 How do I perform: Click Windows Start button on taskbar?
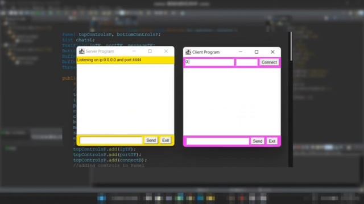click(102, 198)
